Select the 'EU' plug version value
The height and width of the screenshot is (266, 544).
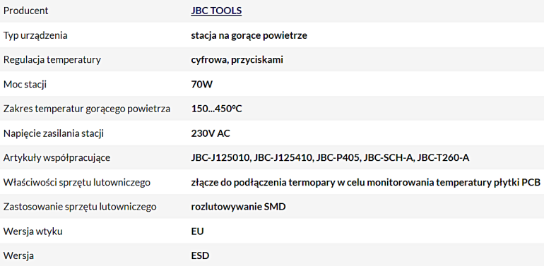[x=197, y=231]
